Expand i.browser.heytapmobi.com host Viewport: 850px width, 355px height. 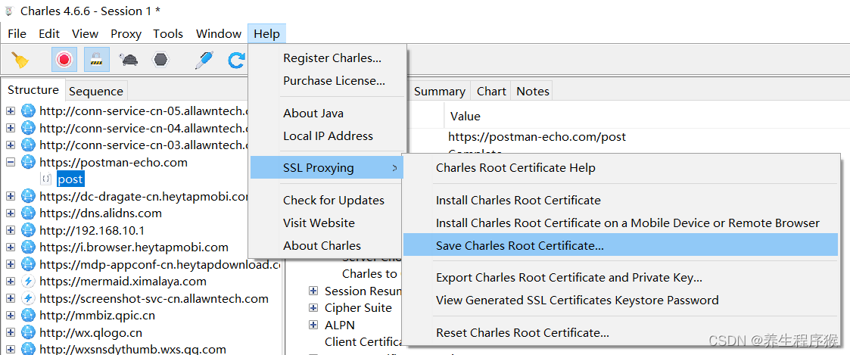(x=11, y=248)
